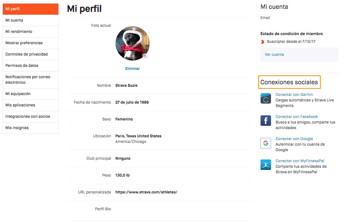Open the Mi cuenta sidebar section
The image size is (346, 223).
31,20
